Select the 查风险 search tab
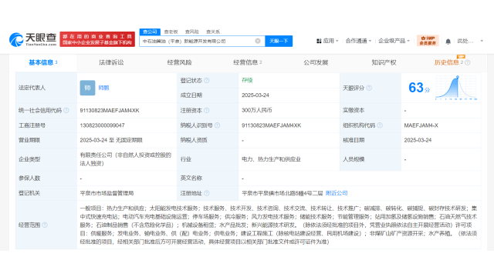 (x=192, y=32)
